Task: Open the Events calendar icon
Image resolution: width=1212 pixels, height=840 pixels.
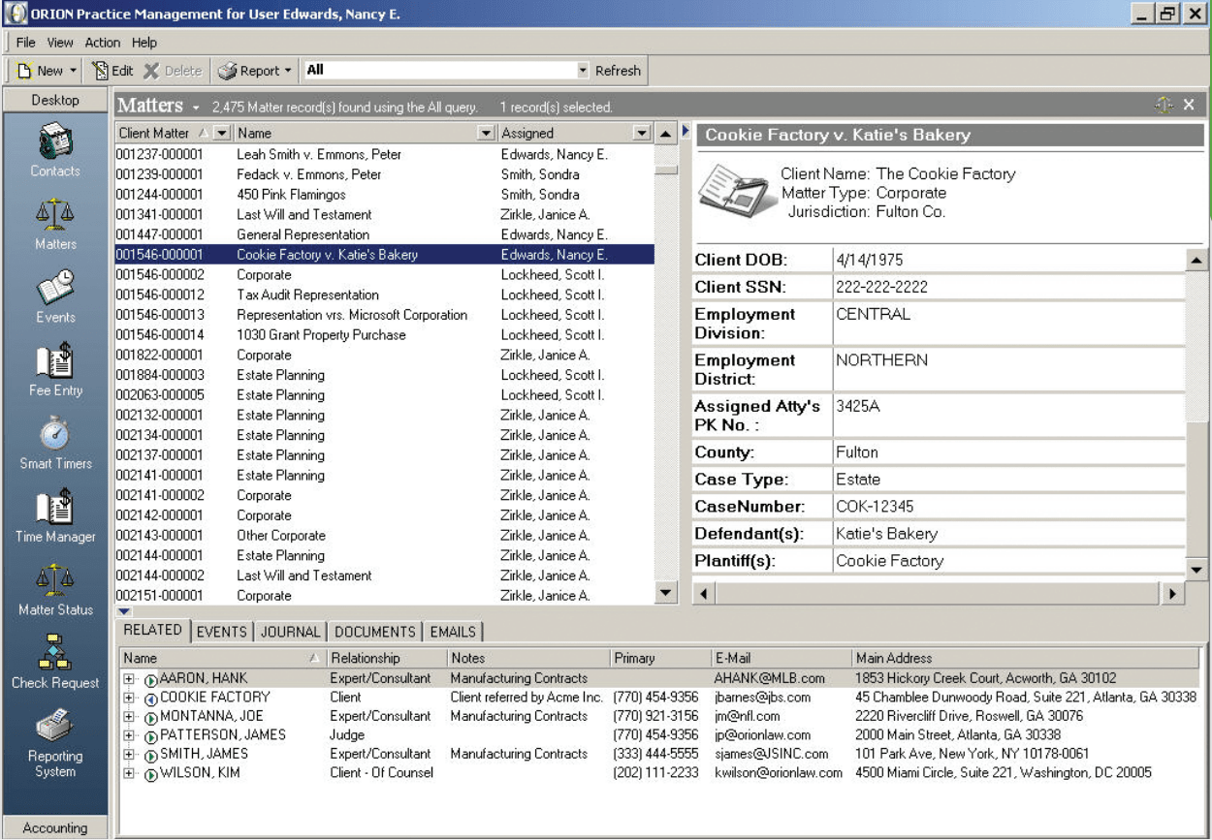Action: tap(55, 287)
